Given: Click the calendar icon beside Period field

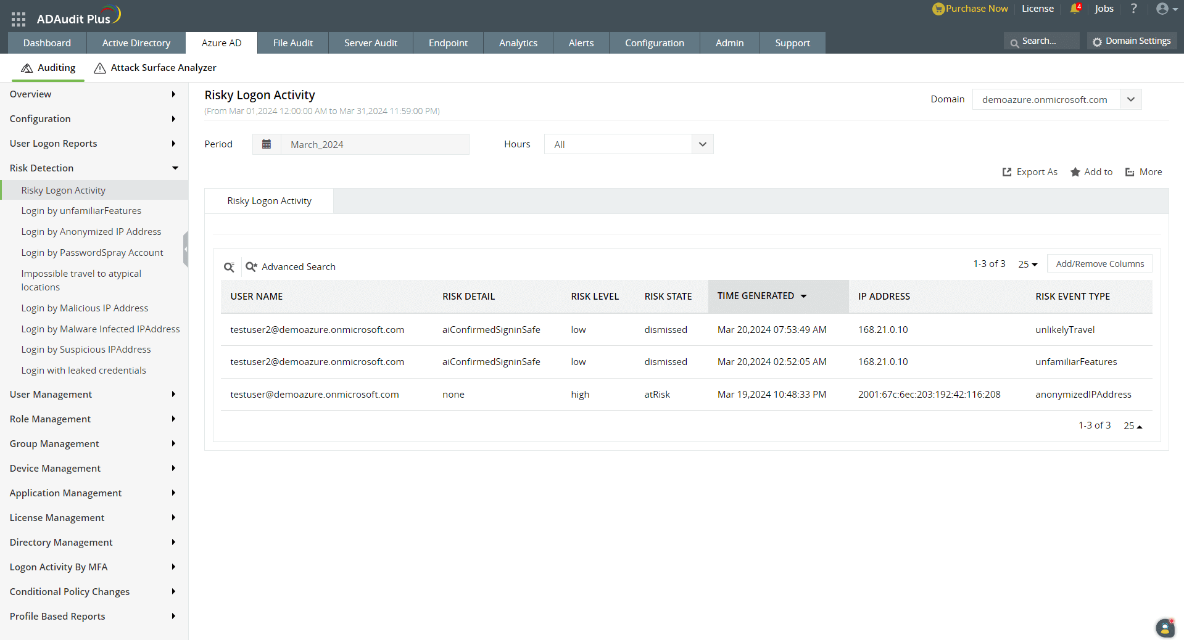Looking at the screenshot, I should 267,144.
